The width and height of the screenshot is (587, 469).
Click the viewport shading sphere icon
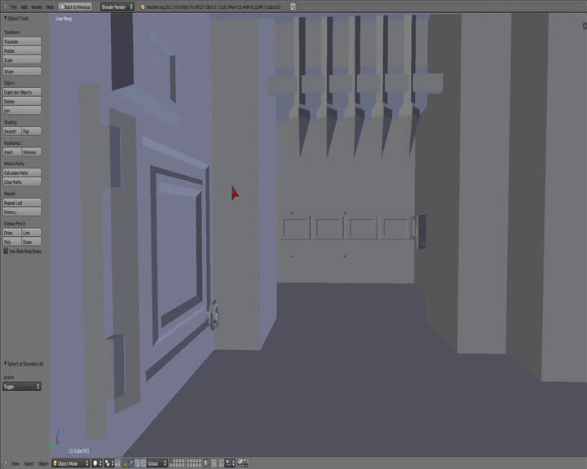[96, 463]
